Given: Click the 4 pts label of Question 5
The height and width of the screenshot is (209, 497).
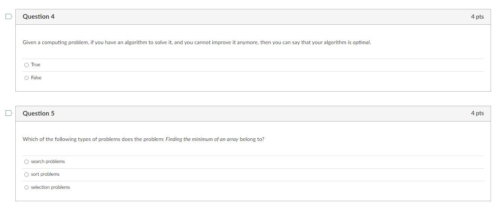Looking at the screenshot, I should pyautogui.click(x=477, y=113).
